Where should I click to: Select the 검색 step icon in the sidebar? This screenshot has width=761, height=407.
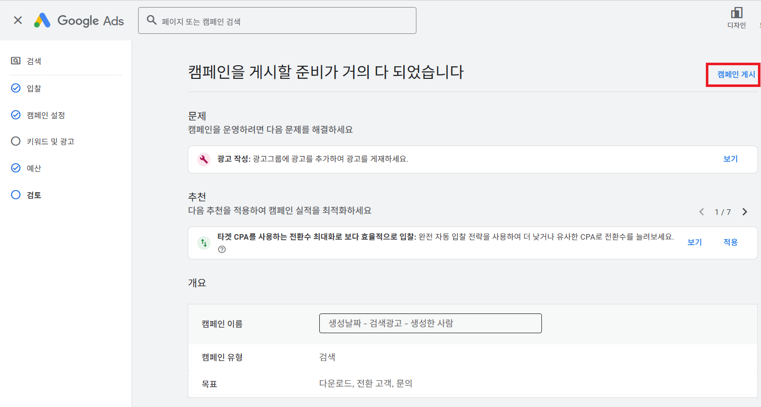(x=16, y=61)
